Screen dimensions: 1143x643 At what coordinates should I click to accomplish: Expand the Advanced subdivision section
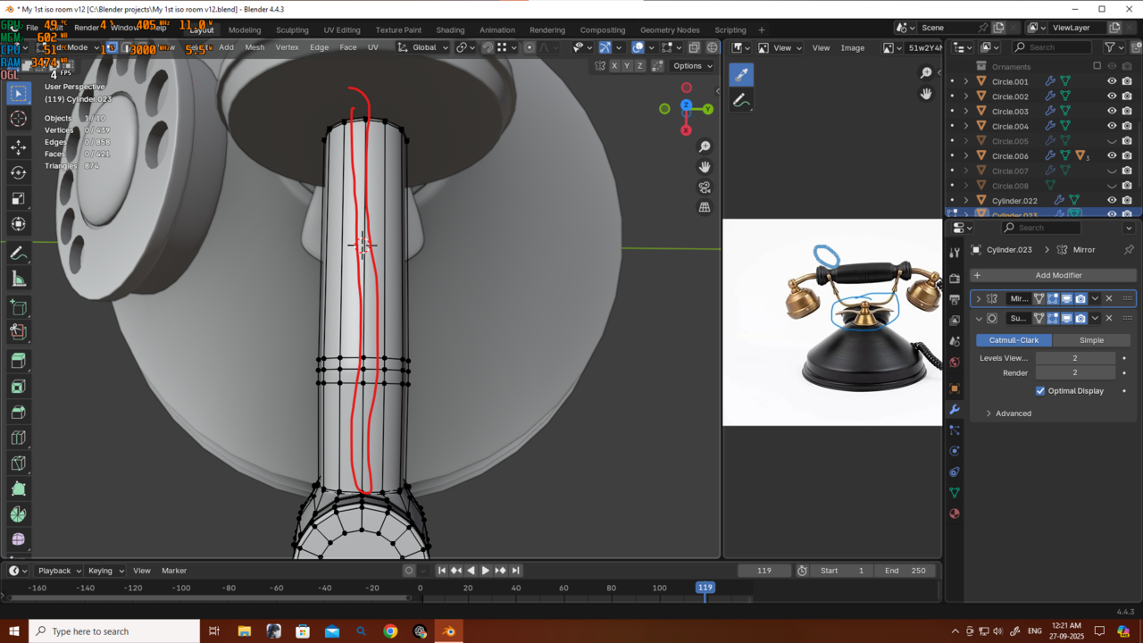tap(989, 413)
